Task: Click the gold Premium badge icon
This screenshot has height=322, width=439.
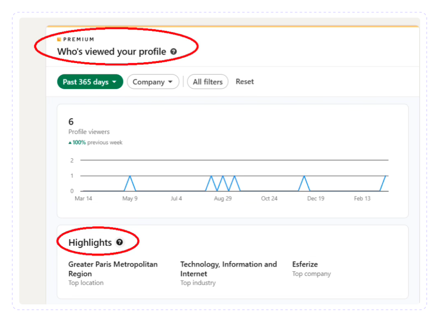Action: (59, 39)
